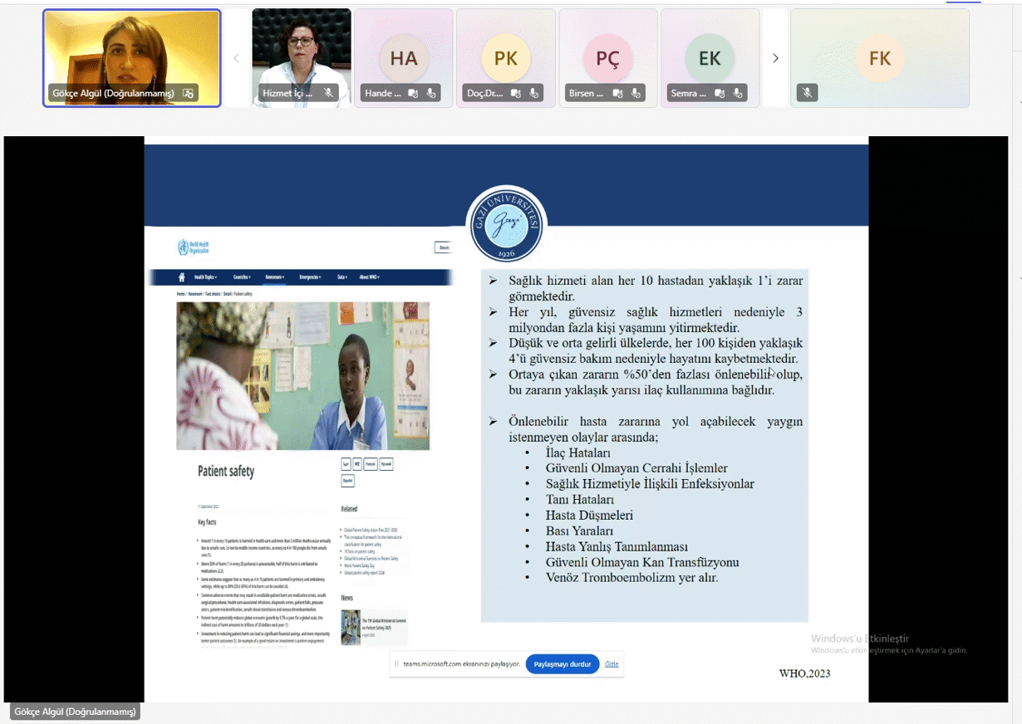Screen dimensions: 1022x724
Task: Select the PK participant avatar tile
Action: (505, 58)
